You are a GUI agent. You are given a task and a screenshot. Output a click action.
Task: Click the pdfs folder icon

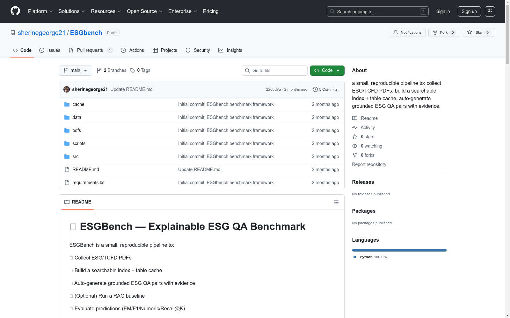pyautogui.click(x=67, y=130)
